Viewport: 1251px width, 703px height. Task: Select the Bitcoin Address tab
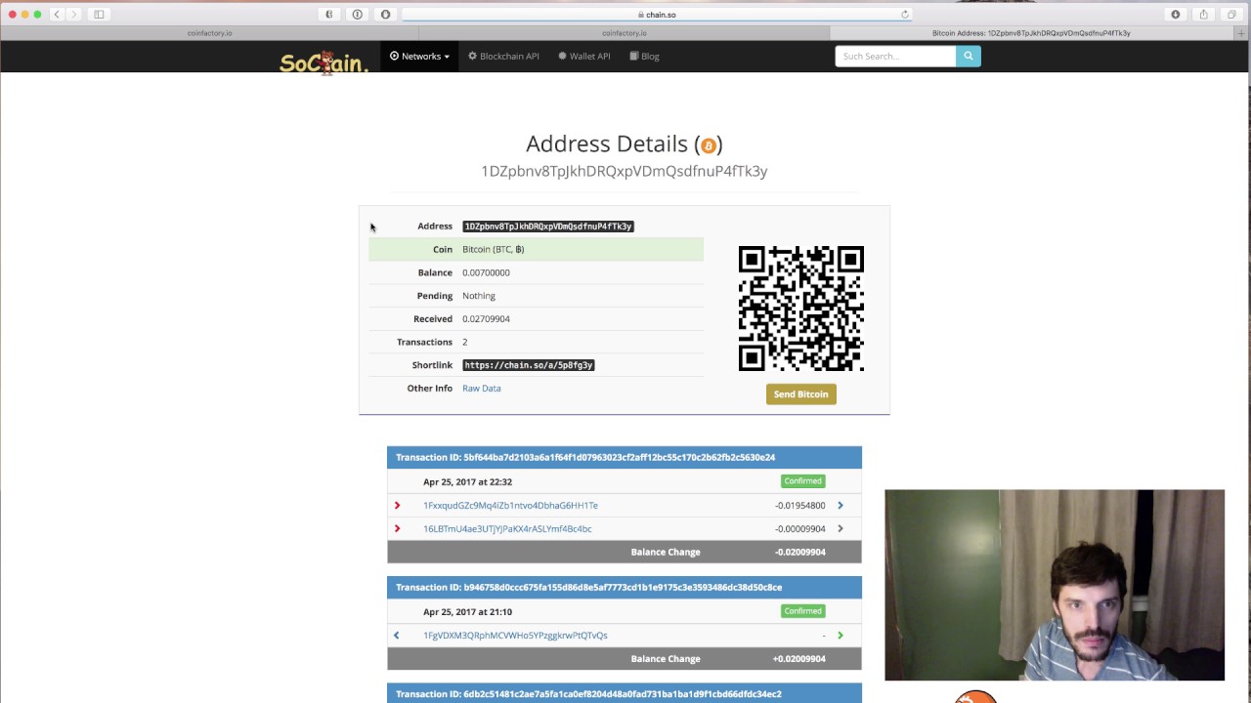[x=1031, y=33]
